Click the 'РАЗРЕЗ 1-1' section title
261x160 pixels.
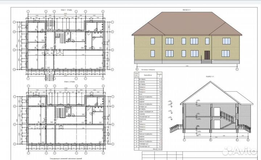point(210,77)
